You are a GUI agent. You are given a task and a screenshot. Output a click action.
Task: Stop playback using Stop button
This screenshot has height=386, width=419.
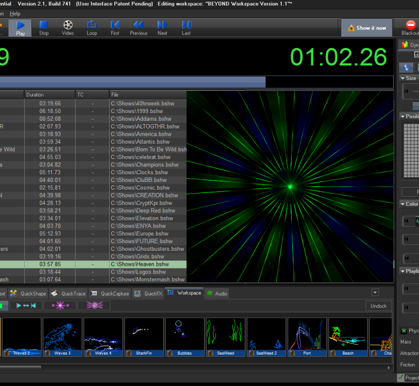coord(44,28)
